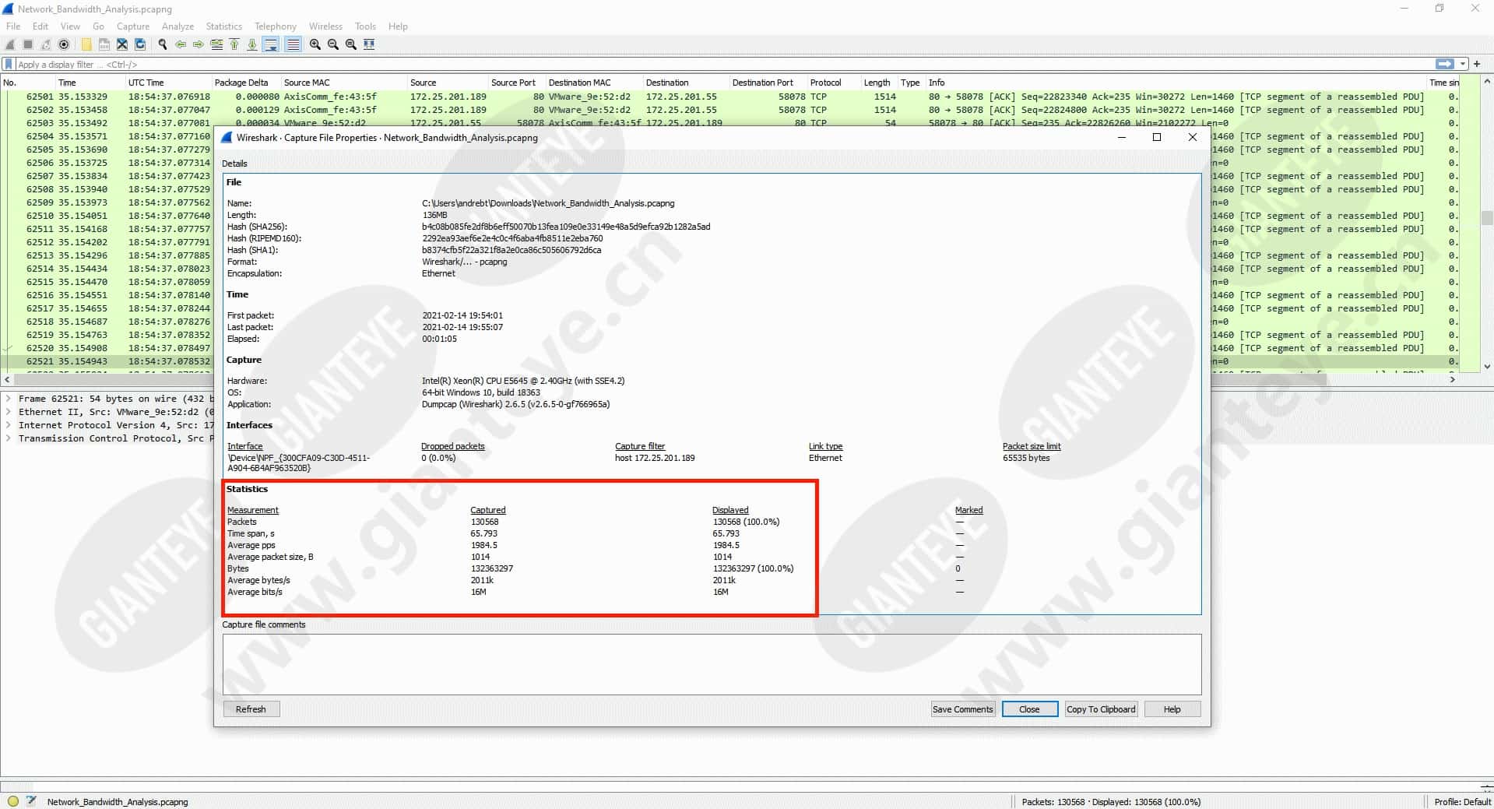The width and height of the screenshot is (1494, 809).
Task: Click the Capture filter host value
Action: coord(655,458)
